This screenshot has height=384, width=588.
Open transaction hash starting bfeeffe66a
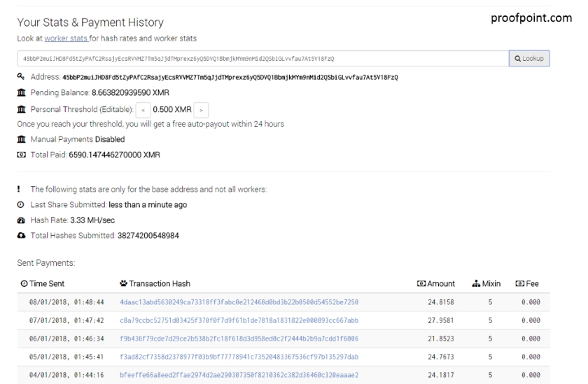click(x=239, y=375)
